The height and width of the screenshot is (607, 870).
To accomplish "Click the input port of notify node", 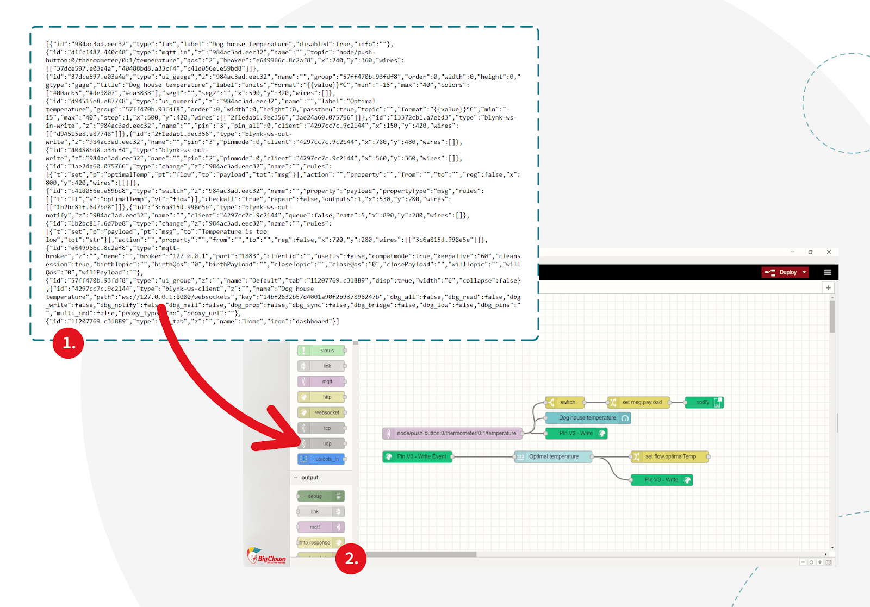I will (685, 403).
